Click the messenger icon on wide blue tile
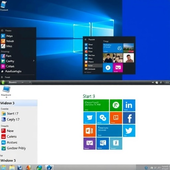The image size is (170, 170). [x=120, y=48]
